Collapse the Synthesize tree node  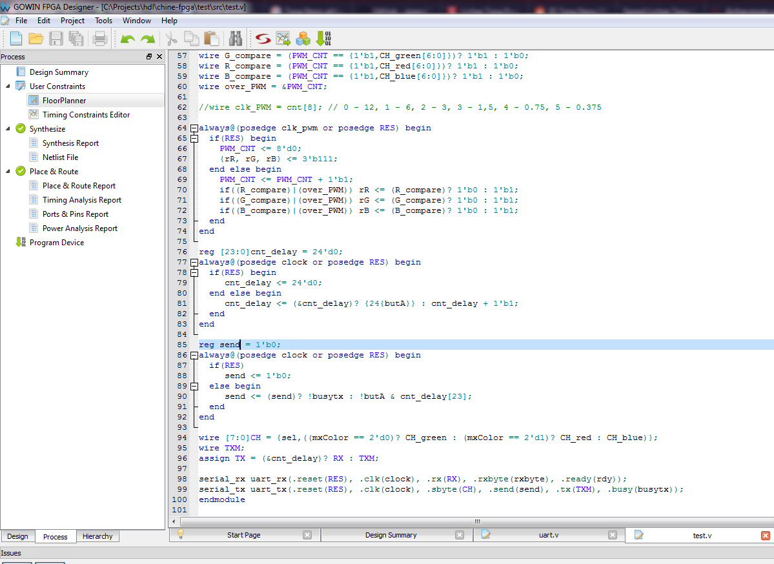[8, 129]
